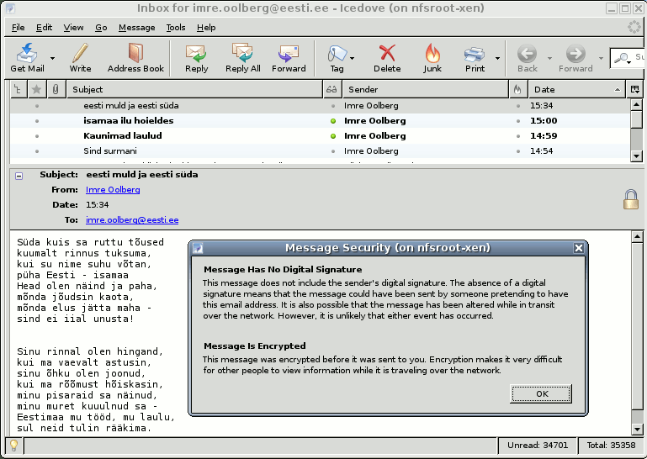Viewport: 647px width, 459px height.
Task: Open the Tools menu
Action: click(175, 28)
